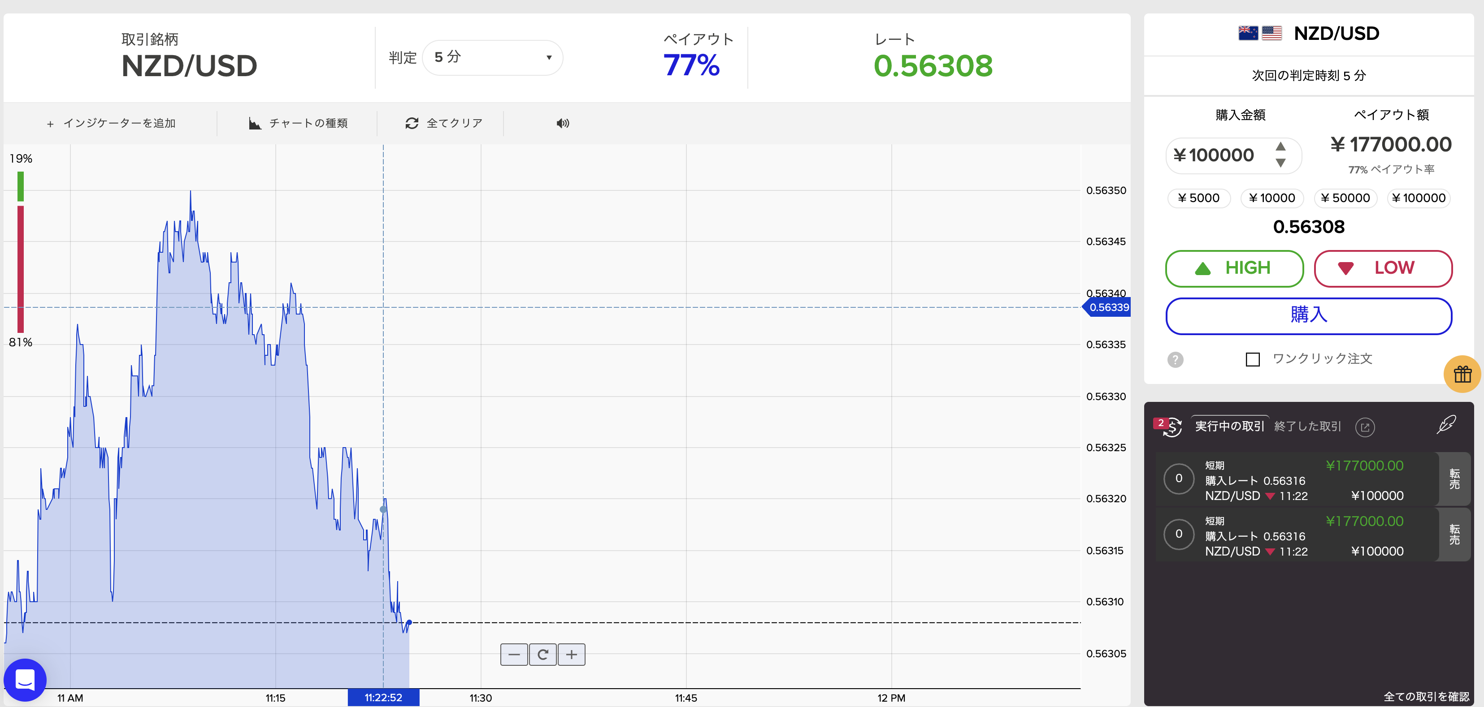Select the LOW direction button
The width and height of the screenshot is (1484, 707).
coord(1383,268)
